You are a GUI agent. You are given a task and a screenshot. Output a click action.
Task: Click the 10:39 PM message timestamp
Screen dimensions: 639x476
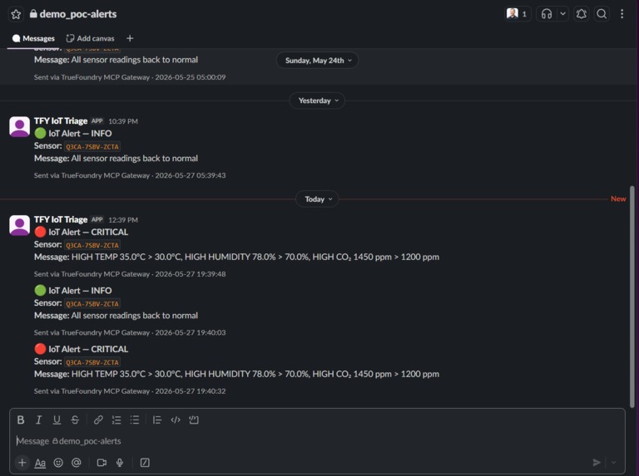click(x=123, y=121)
